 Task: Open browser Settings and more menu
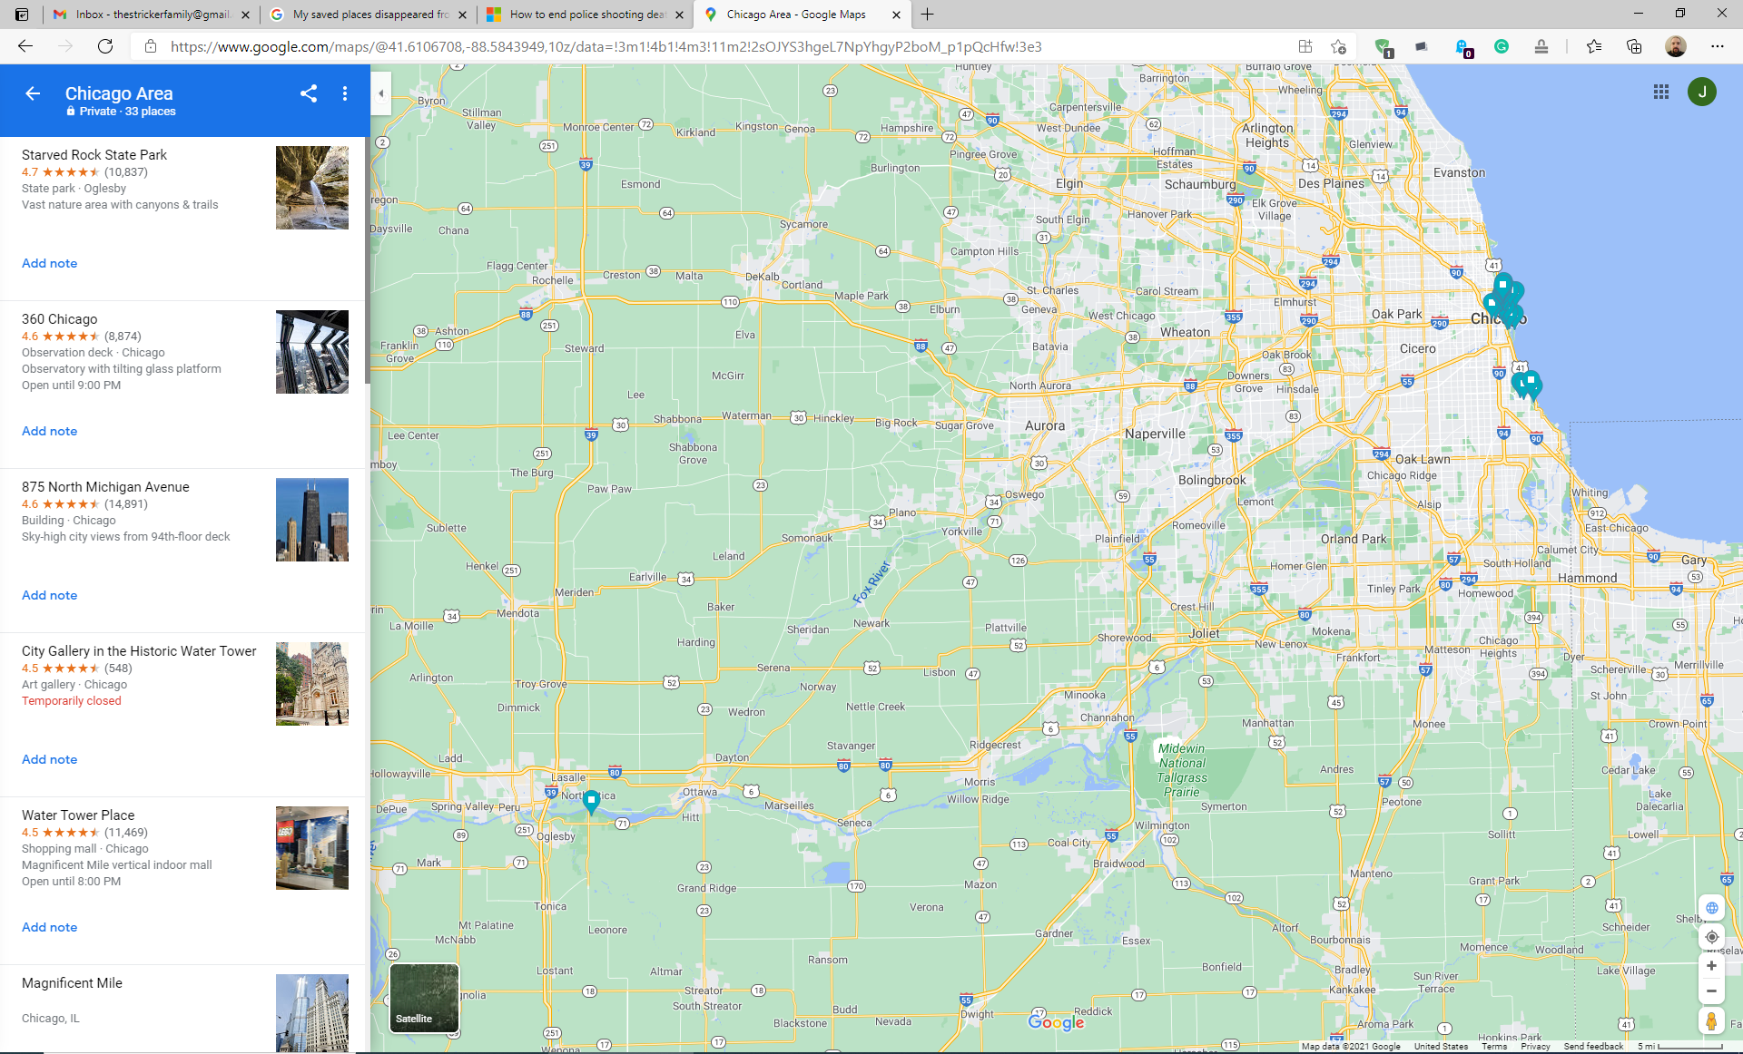click(1718, 46)
